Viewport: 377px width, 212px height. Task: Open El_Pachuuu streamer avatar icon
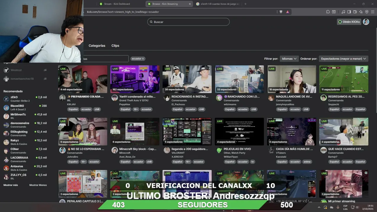167,98
